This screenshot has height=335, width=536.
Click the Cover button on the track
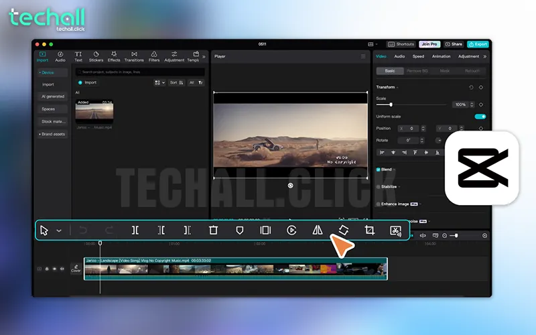click(x=76, y=269)
